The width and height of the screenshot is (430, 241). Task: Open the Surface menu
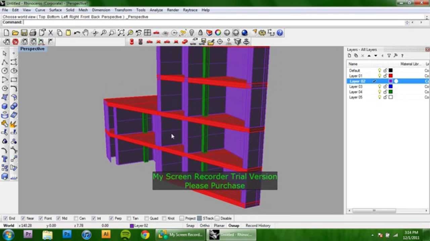point(55,10)
